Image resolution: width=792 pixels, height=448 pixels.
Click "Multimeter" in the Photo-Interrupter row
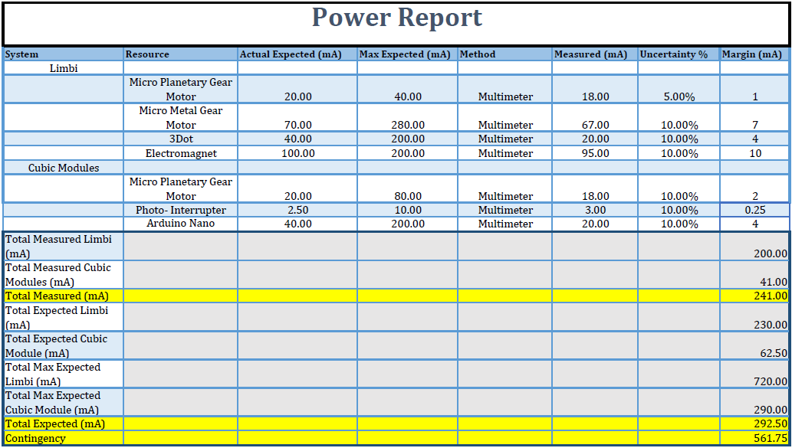505,210
